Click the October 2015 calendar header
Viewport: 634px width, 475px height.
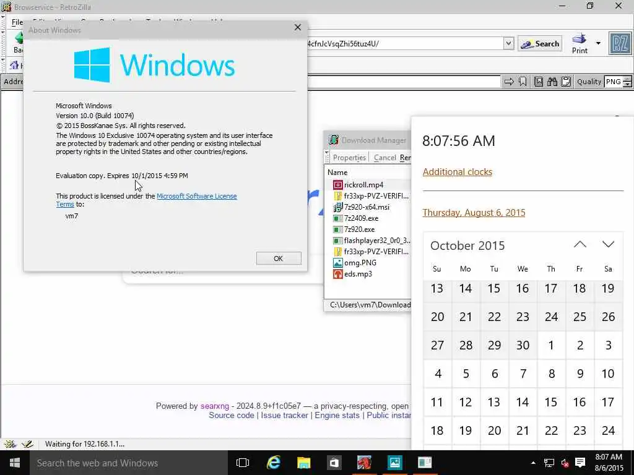tap(467, 246)
